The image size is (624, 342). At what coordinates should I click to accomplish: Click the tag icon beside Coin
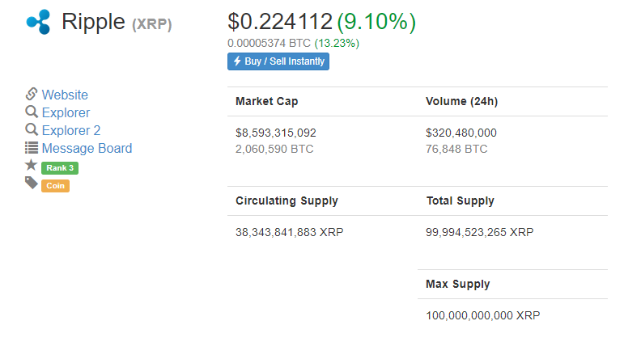click(x=32, y=183)
